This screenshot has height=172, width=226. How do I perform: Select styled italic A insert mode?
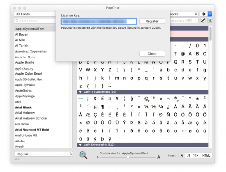pyautogui.click(x=188, y=156)
